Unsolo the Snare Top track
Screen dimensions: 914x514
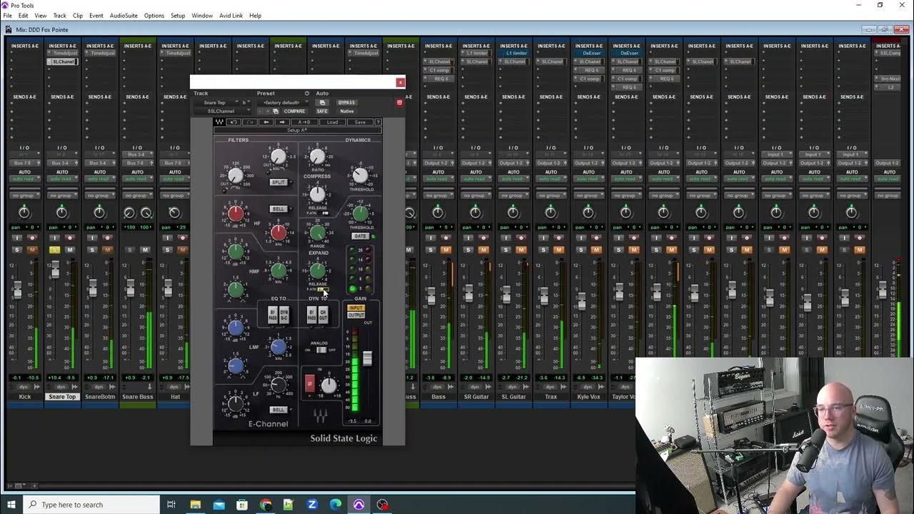[x=54, y=250]
